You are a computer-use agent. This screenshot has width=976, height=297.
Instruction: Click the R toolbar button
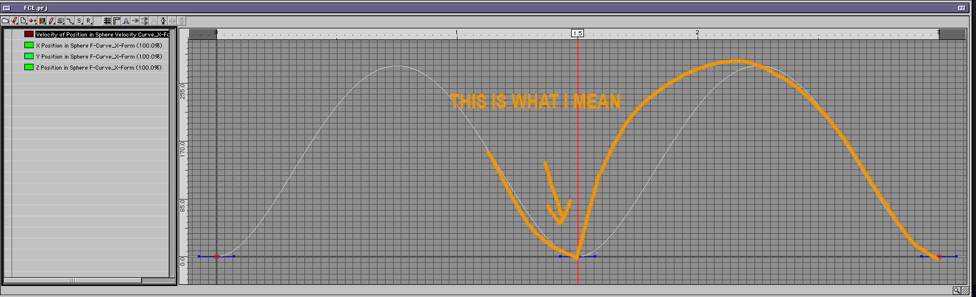click(89, 21)
